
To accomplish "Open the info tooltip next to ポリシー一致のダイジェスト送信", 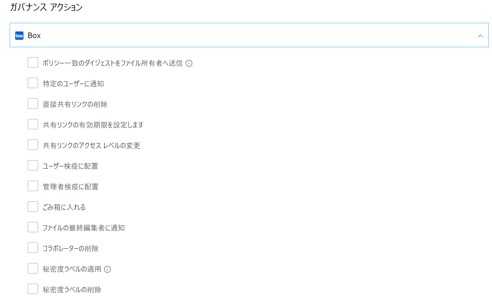I will pos(189,63).
